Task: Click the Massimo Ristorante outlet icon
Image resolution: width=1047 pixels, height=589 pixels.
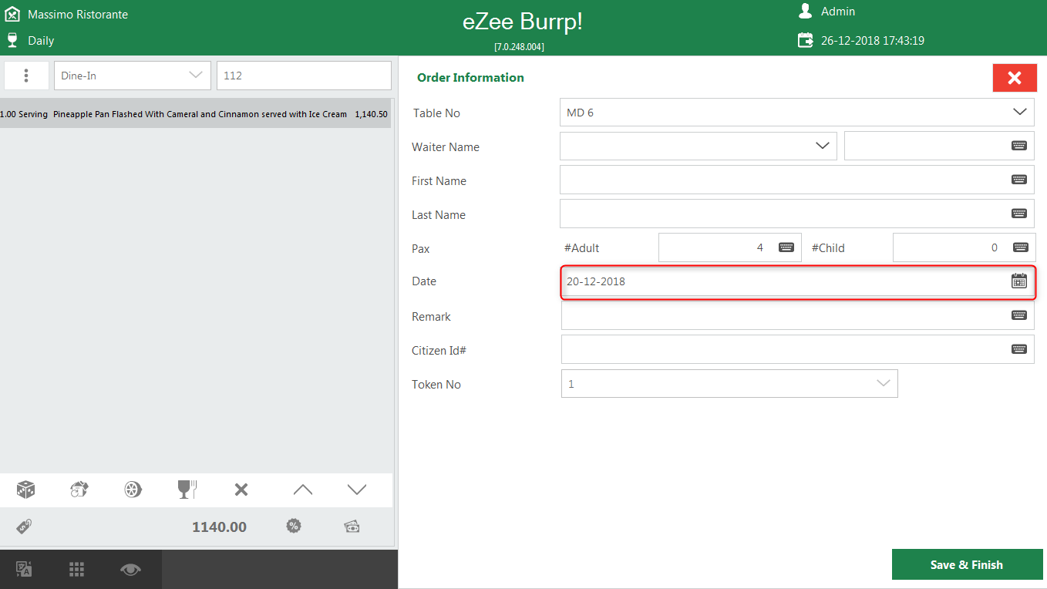Action: [x=12, y=14]
